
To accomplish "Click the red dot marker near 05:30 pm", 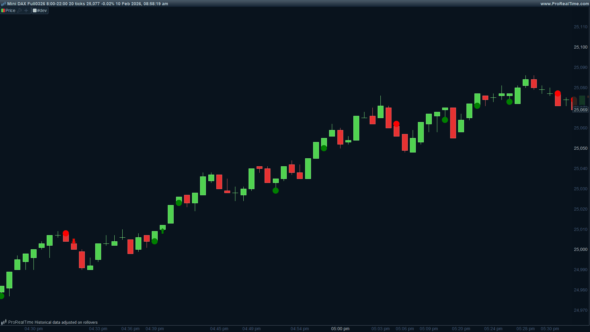I will point(558,93).
